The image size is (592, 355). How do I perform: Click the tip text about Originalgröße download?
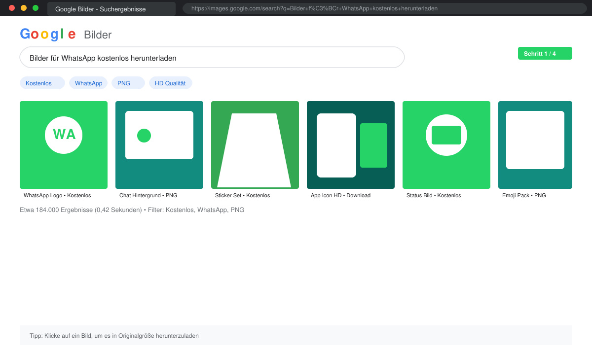[x=114, y=336]
